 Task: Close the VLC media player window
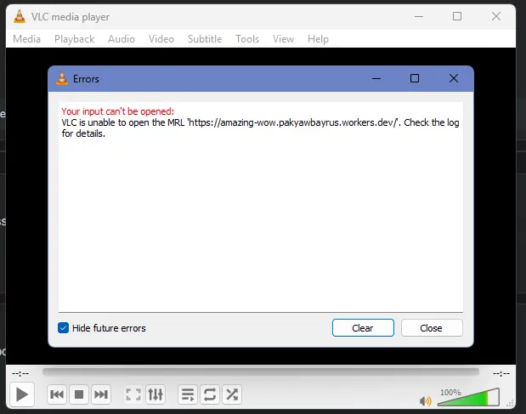point(496,16)
